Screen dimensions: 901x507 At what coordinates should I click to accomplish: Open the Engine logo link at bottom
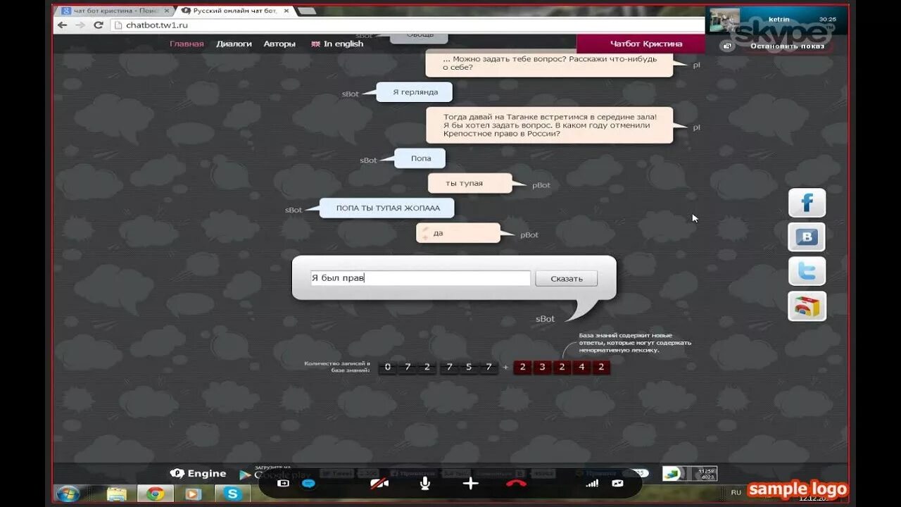pos(198,474)
